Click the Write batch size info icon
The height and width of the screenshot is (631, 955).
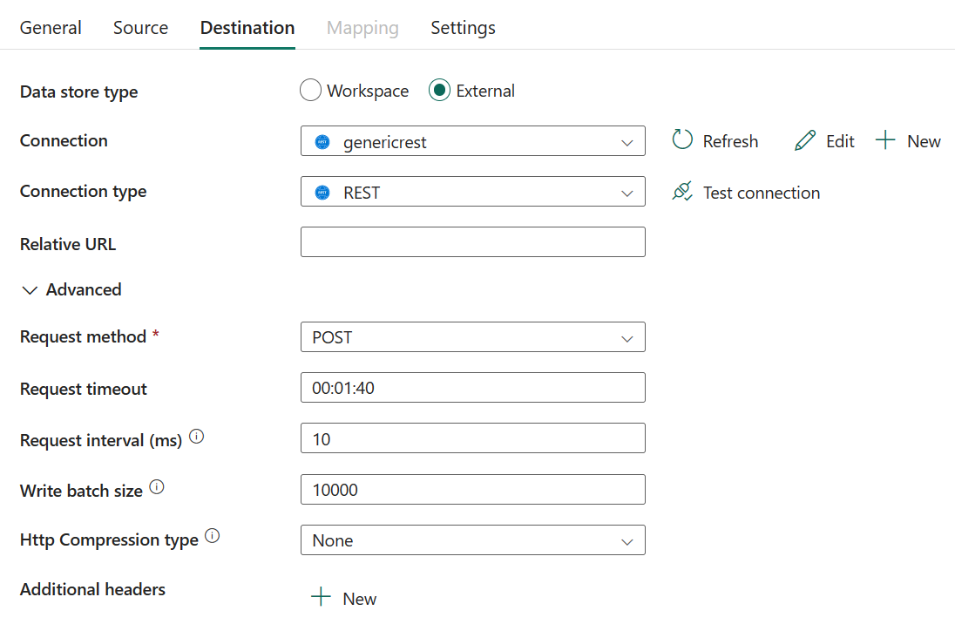point(157,488)
